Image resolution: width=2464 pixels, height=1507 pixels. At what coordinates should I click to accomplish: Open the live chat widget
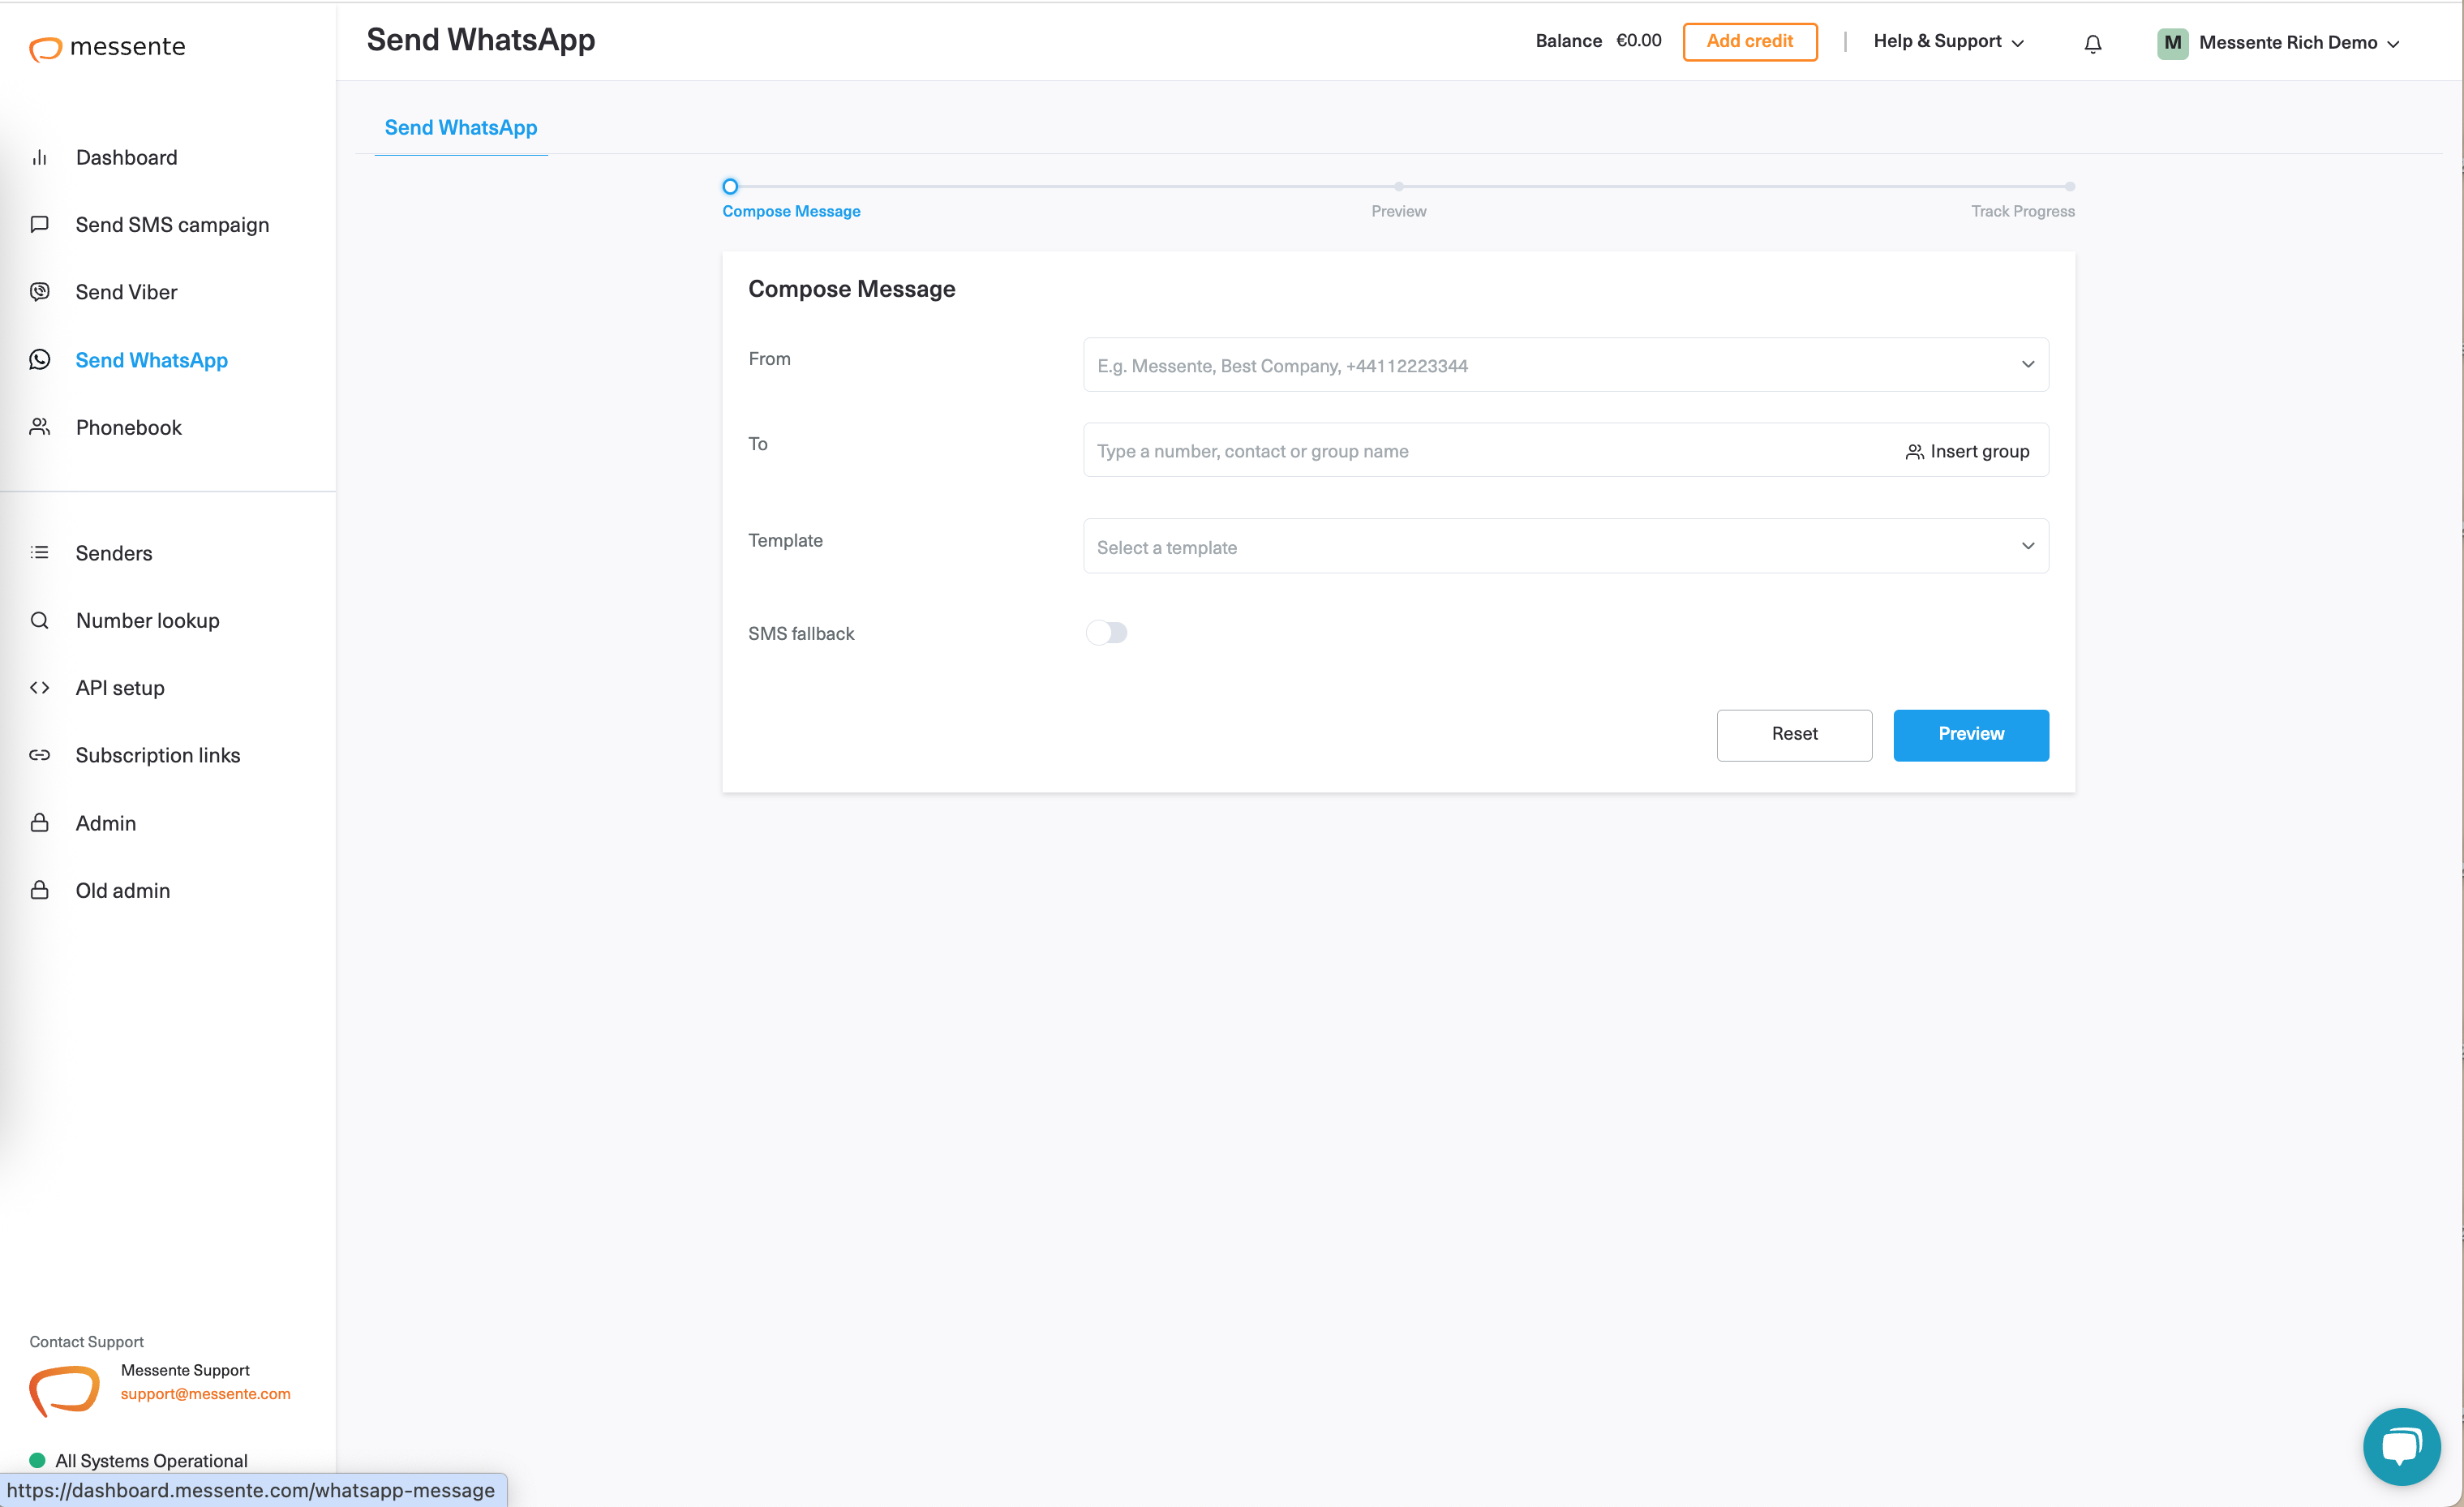pos(2401,1446)
